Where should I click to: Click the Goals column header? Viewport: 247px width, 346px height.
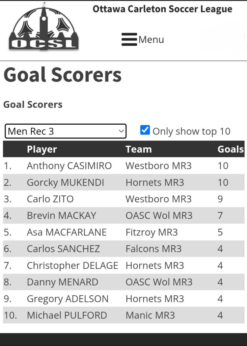click(231, 149)
